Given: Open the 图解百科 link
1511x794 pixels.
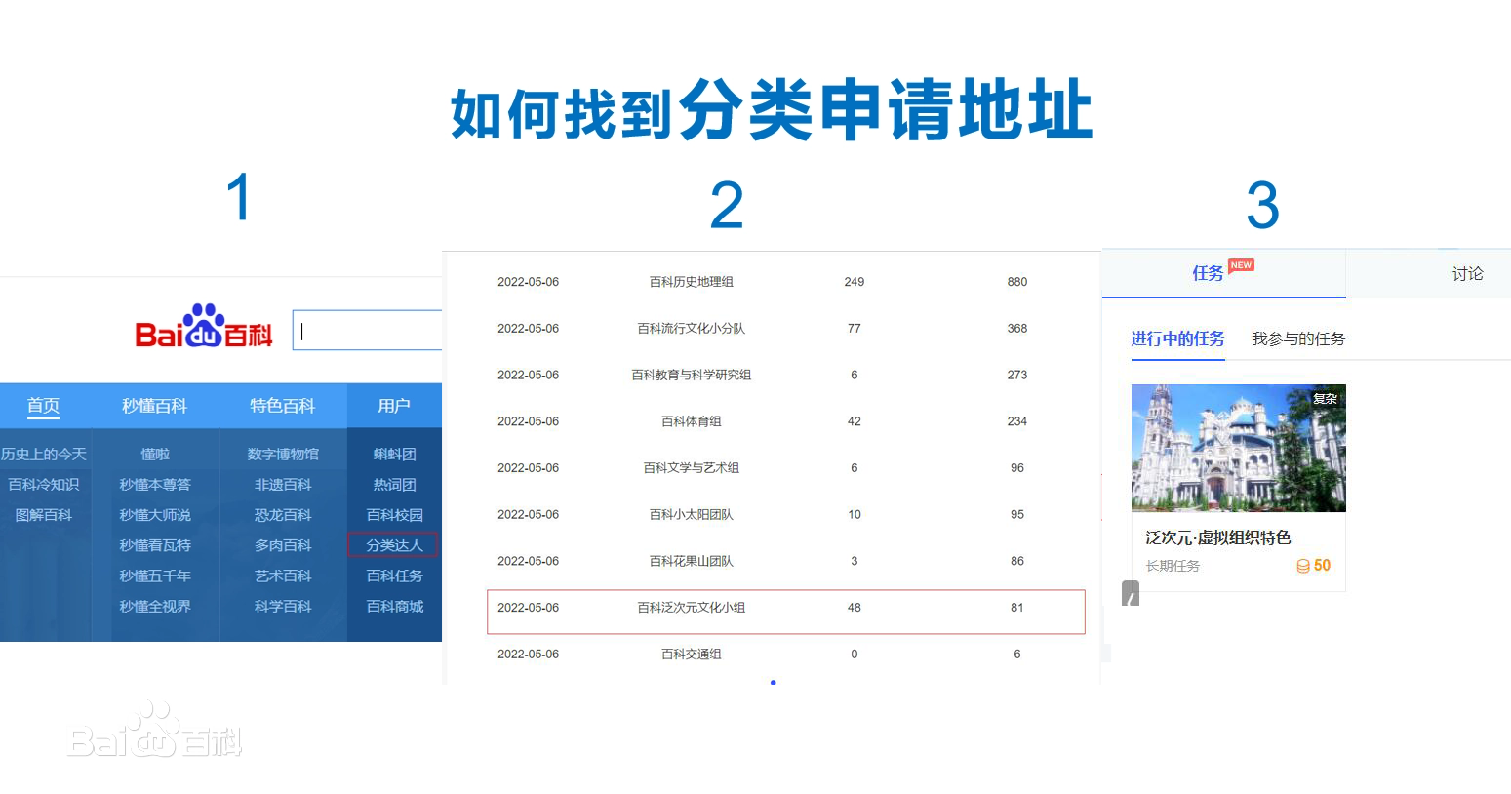Looking at the screenshot, I should (x=44, y=515).
